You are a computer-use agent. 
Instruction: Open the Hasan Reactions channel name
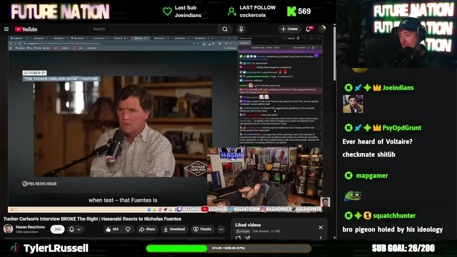(30, 227)
